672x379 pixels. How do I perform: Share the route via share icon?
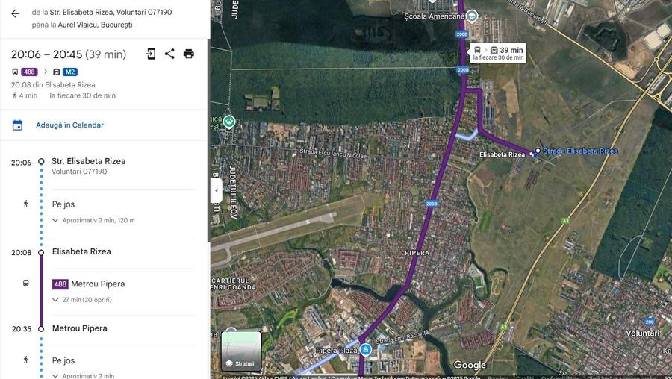(x=169, y=54)
